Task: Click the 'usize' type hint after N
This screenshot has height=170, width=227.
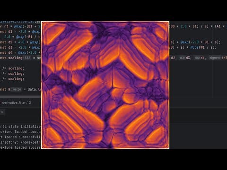Action: pyautogui.click(x=17, y=89)
